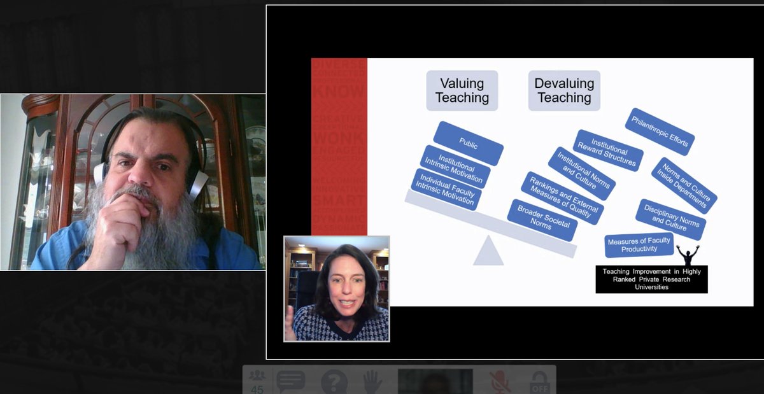Toggle the lock icon labeled OFF
The image size is (764, 394).
540,382
